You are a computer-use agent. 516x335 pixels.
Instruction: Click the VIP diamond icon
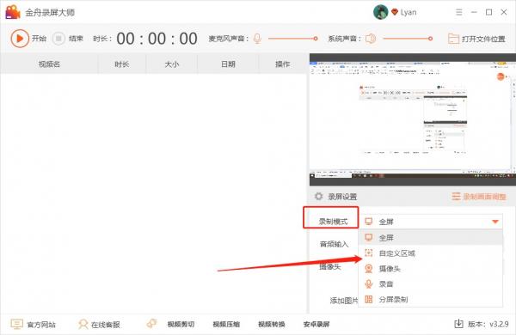395,12
